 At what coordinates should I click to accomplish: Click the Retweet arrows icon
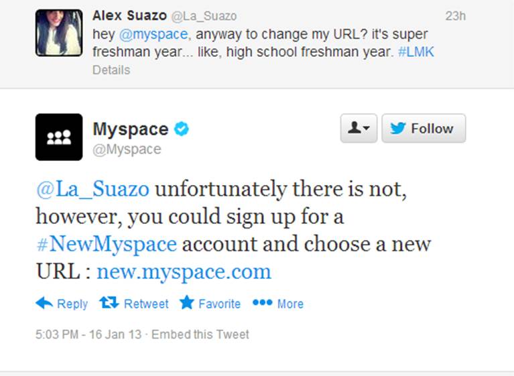109,303
